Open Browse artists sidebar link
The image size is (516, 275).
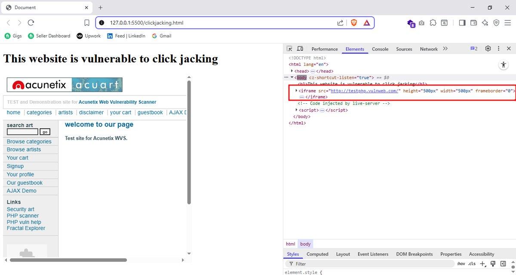pyautogui.click(x=24, y=149)
